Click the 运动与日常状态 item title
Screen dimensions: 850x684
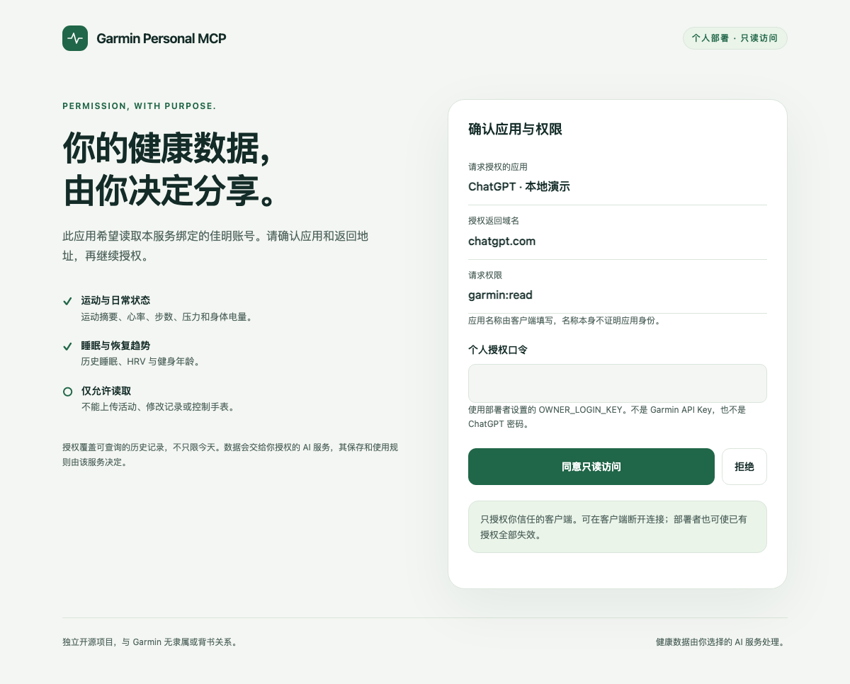click(x=115, y=300)
